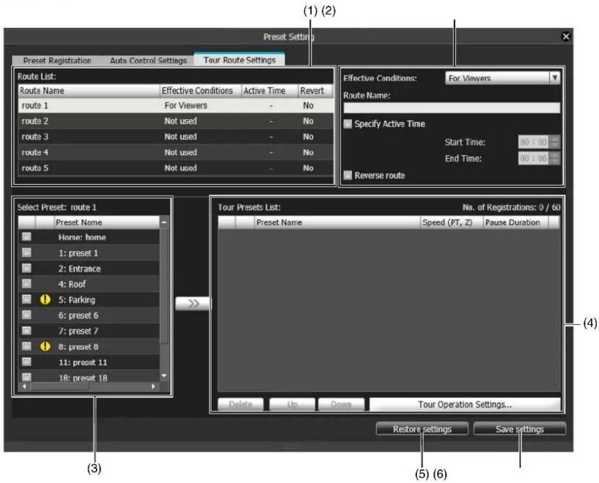This screenshot has height=483, width=599.
Task: Enable Specify Active Time checkbox
Action: coord(347,124)
